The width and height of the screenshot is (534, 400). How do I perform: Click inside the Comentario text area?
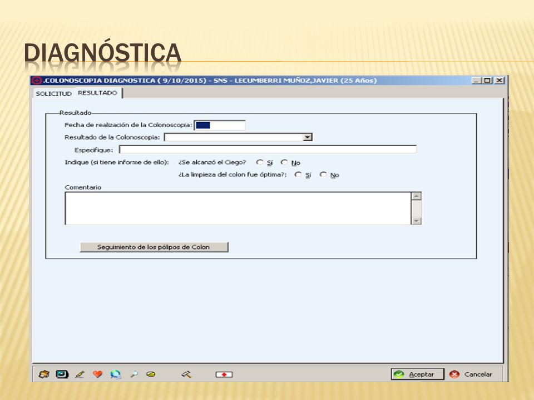(238, 208)
